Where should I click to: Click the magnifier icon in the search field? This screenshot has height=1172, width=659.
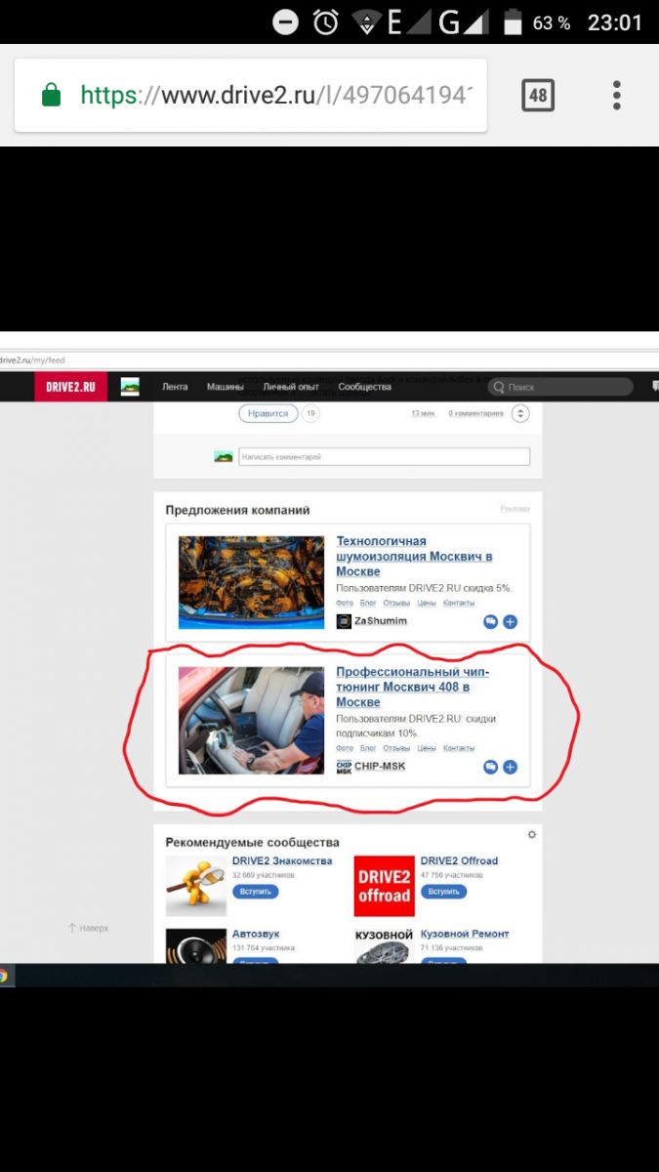click(499, 387)
